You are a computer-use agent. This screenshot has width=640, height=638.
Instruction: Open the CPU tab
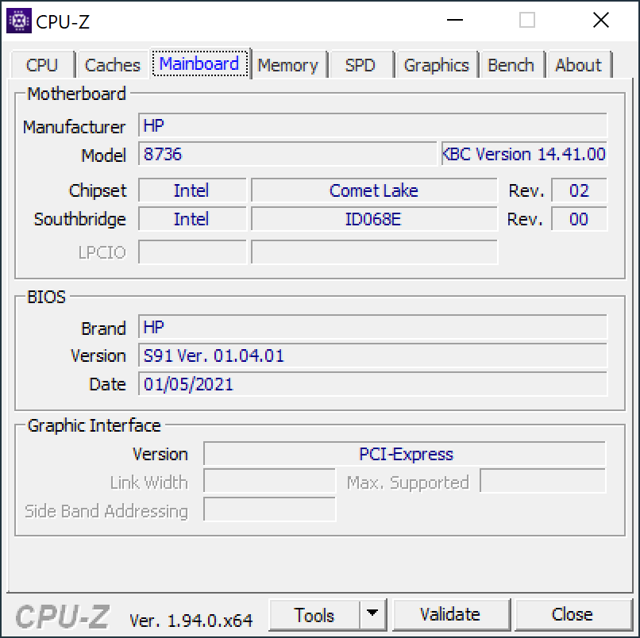click(42, 65)
